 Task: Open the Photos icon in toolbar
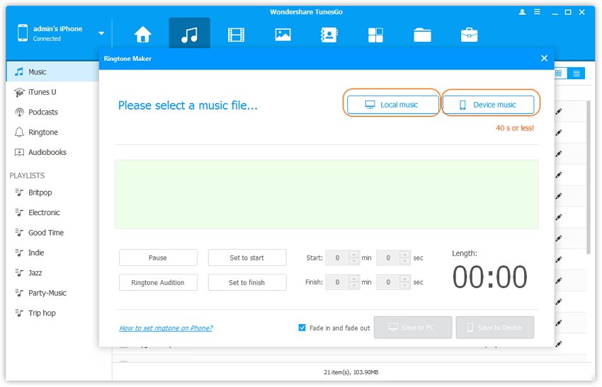point(283,35)
